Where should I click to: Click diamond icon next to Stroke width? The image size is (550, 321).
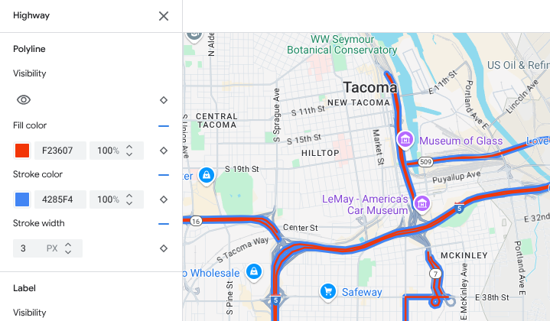164,248
